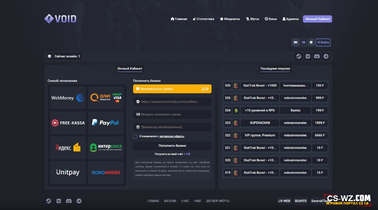This screenshot has height=210, width=378.
Task: Open the Статистика nav item
Action: point(203,19)
